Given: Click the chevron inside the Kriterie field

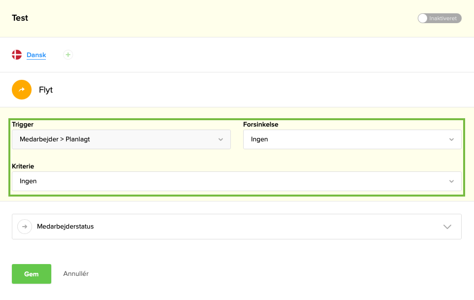Looking at the screenshot, I should point(451,181).
